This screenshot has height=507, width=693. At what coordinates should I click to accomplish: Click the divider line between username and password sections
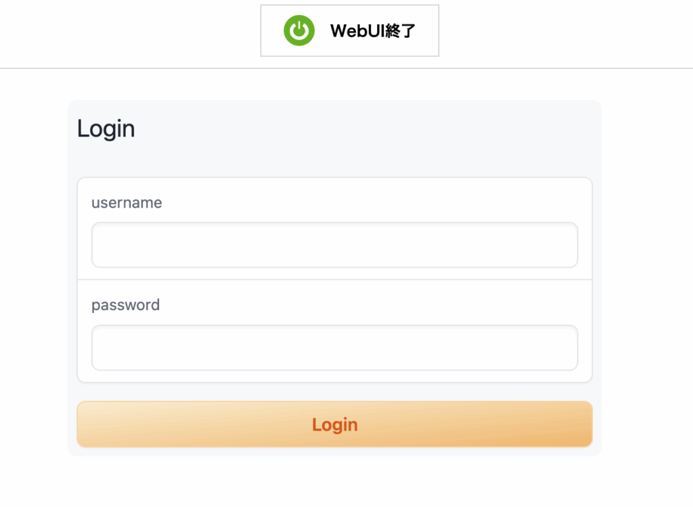(334, 280)
